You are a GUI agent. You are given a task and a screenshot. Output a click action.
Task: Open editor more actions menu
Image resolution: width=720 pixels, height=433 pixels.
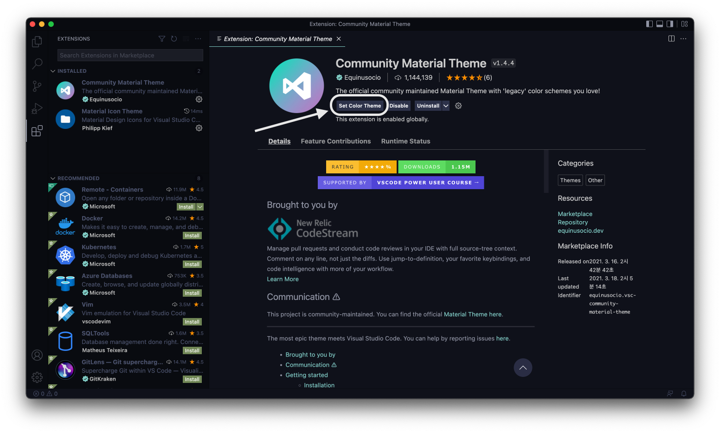[x=683, y=38]
